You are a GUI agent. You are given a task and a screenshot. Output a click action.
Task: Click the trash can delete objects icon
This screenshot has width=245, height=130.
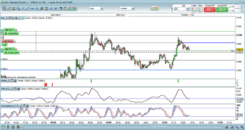tap(65, 8)
